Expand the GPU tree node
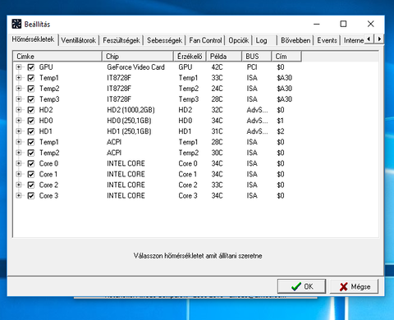The image size is (394, 320). click(x=19, y=67)
